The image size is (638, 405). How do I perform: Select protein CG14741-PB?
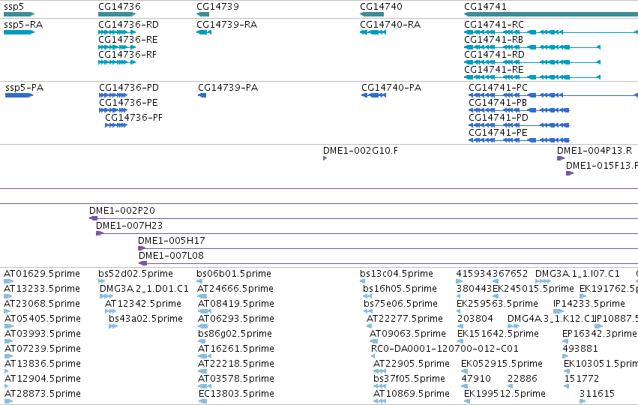coord(498,103)
